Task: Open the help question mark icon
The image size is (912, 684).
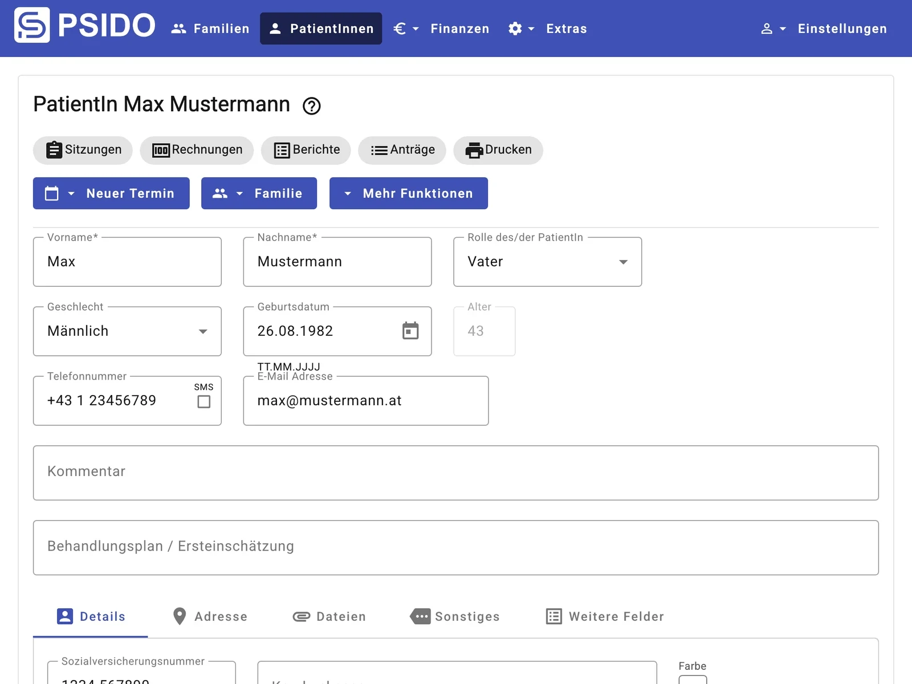Action: coord(312,106)
